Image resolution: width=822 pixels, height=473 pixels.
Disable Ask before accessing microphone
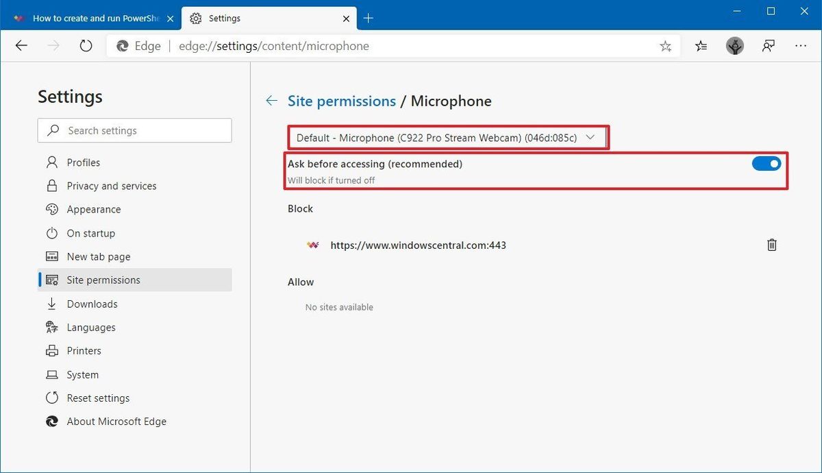click(x=767, y=163)
